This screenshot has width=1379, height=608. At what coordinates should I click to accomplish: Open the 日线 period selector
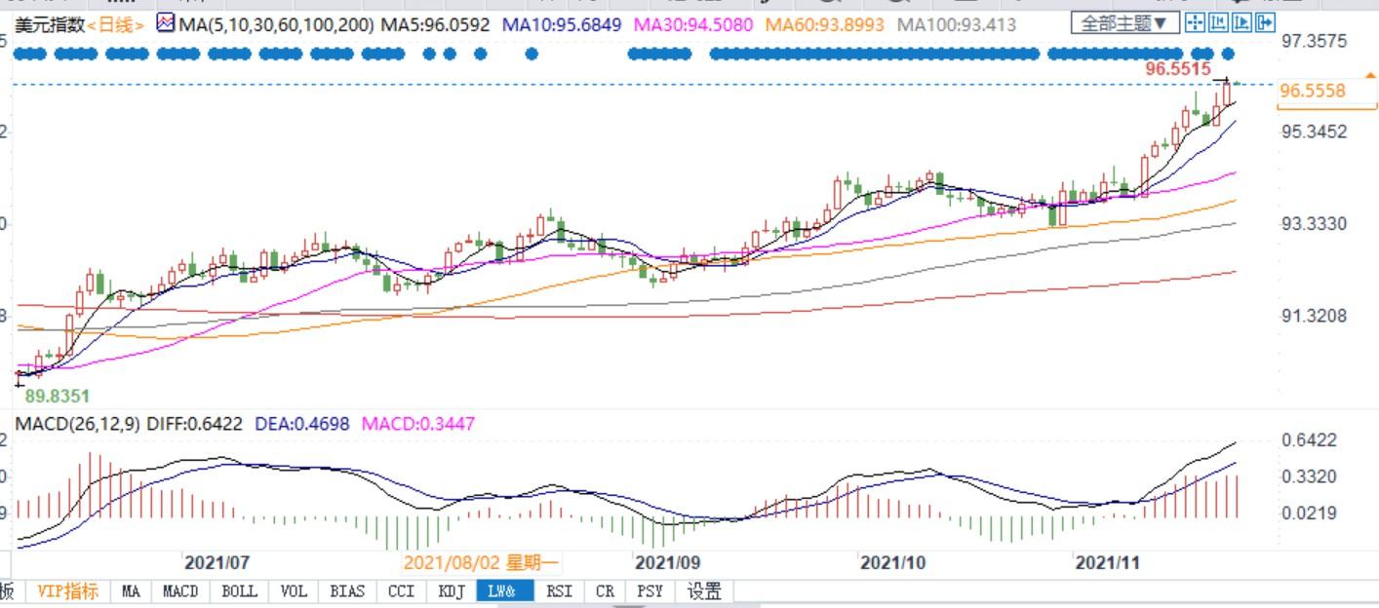116,24
